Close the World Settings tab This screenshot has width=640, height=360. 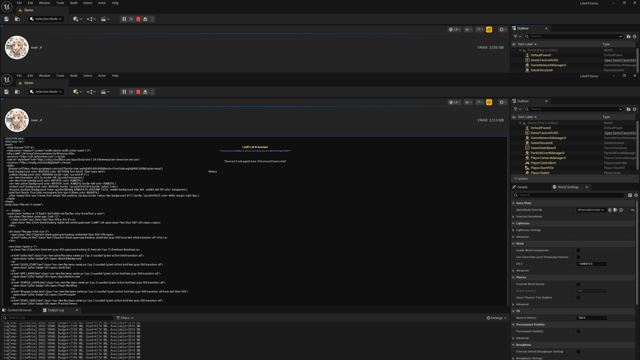point(587,187)
